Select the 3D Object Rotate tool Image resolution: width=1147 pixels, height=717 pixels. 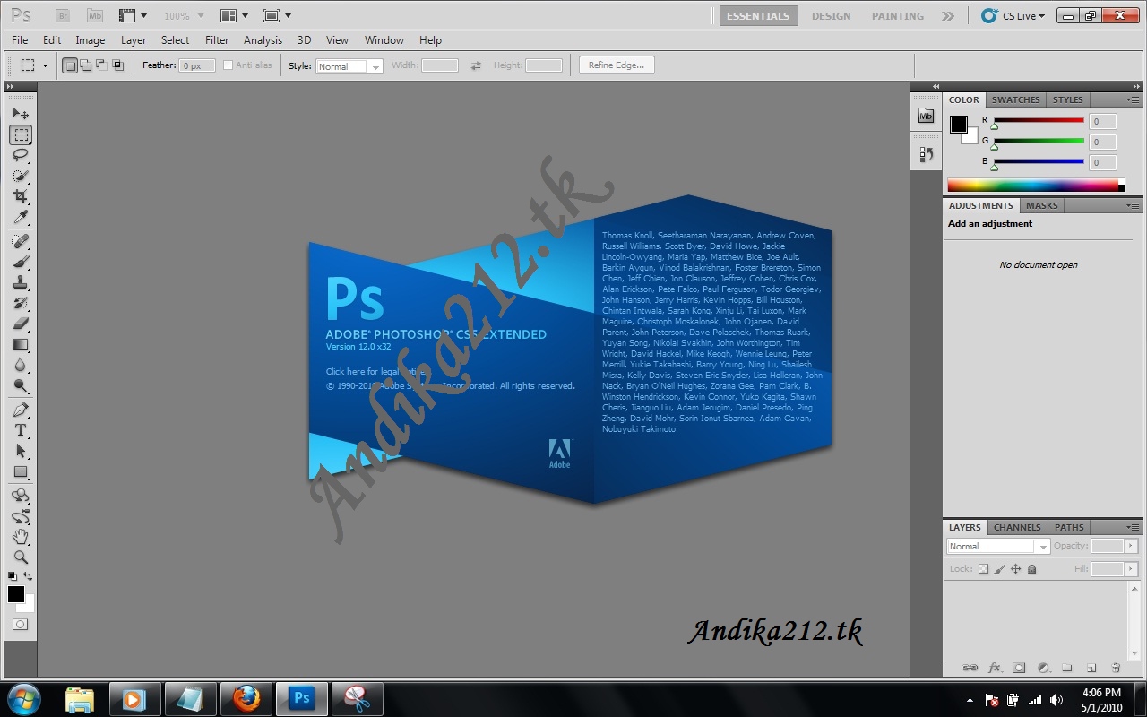click(x=21, y=497)
